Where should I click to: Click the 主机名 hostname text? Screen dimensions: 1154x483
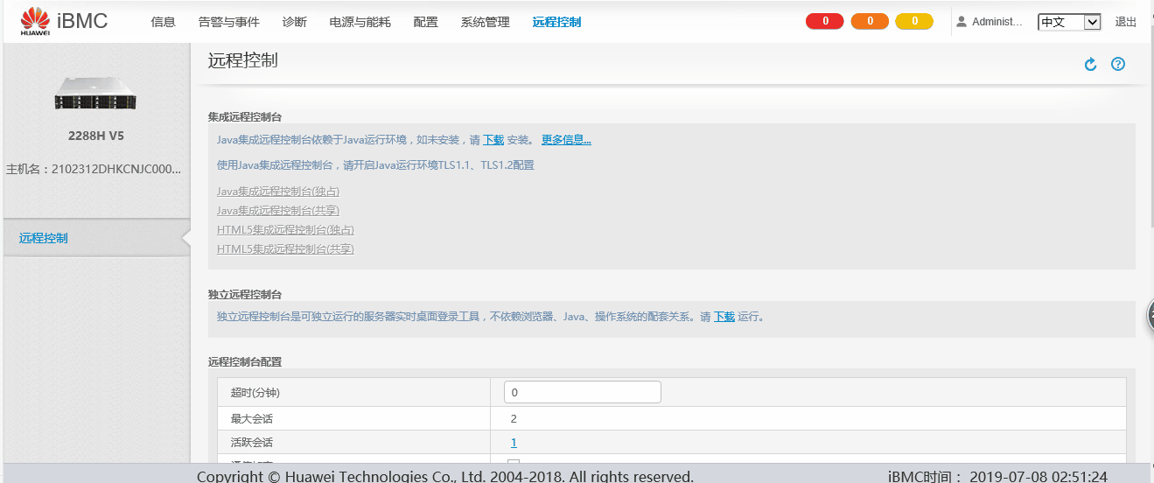click(x=94, y=169)
